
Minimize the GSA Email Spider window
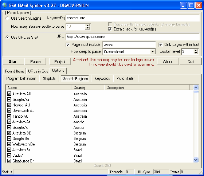click(x=183, y=5)
